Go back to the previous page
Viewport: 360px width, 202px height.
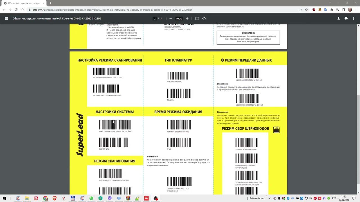click(4, 10)
